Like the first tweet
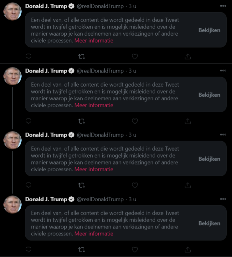The image size is (232, 257). [135, 57]
